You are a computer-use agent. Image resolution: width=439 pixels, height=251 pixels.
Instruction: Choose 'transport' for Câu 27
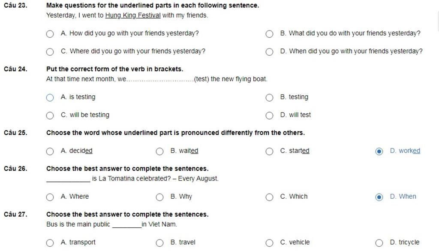[50, 243]
